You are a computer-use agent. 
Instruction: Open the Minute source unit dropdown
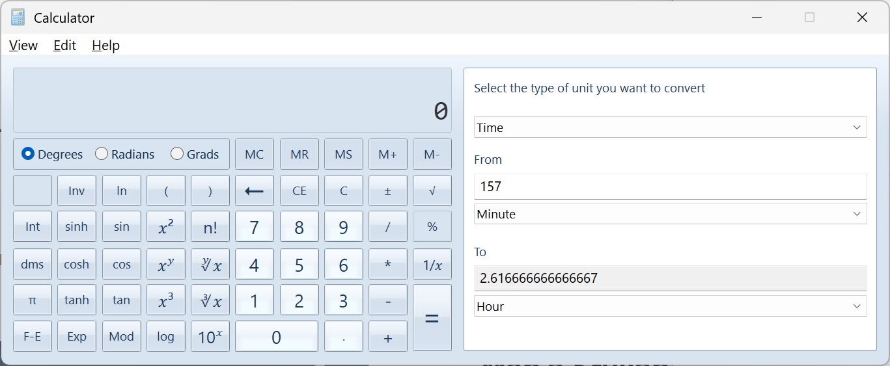(670, 214)
